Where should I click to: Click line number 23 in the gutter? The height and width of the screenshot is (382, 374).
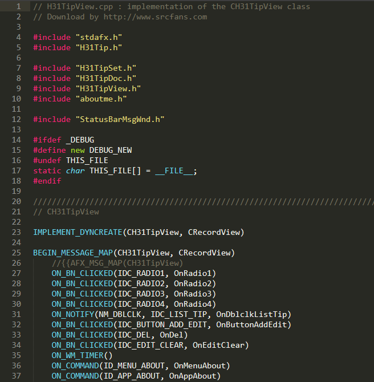point(17,232)
